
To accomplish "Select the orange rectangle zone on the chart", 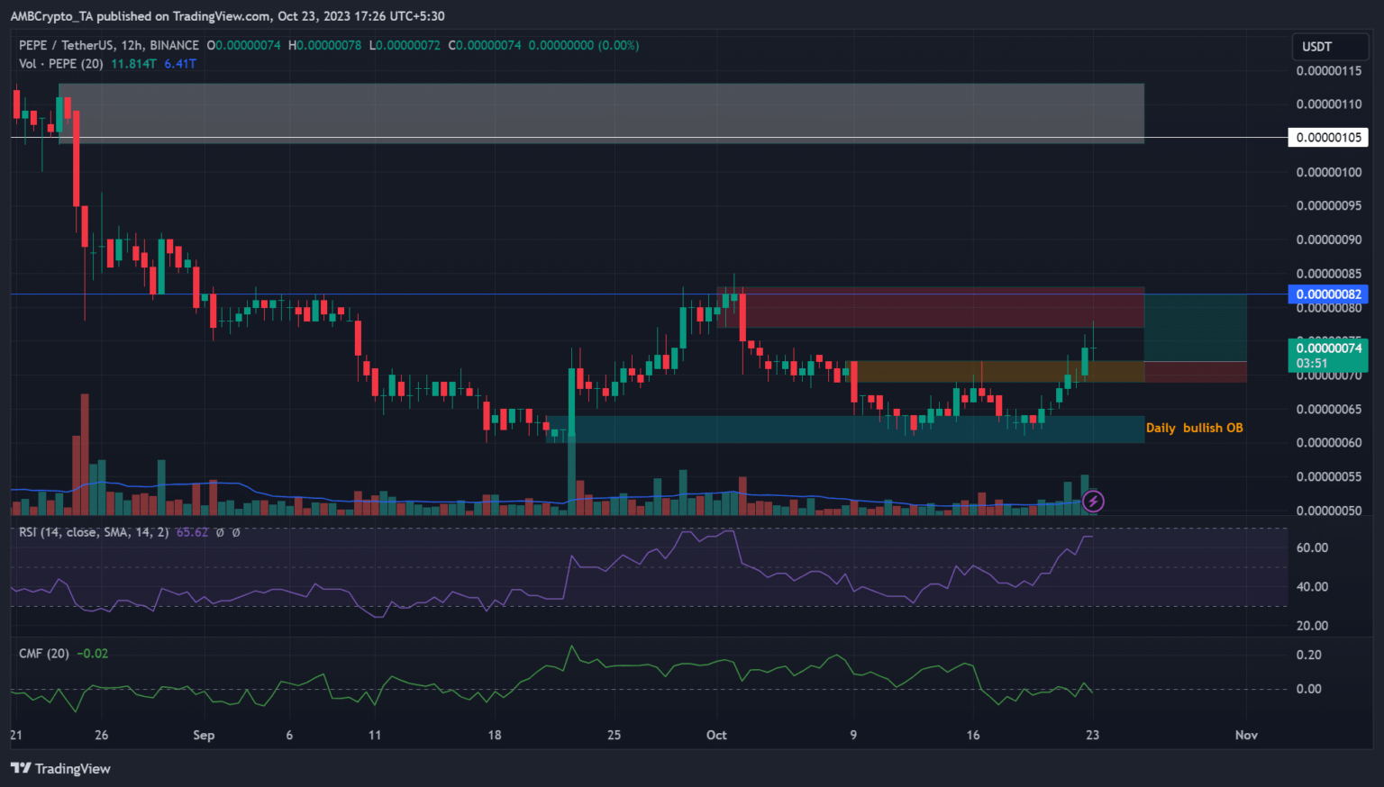I will 996,371.
